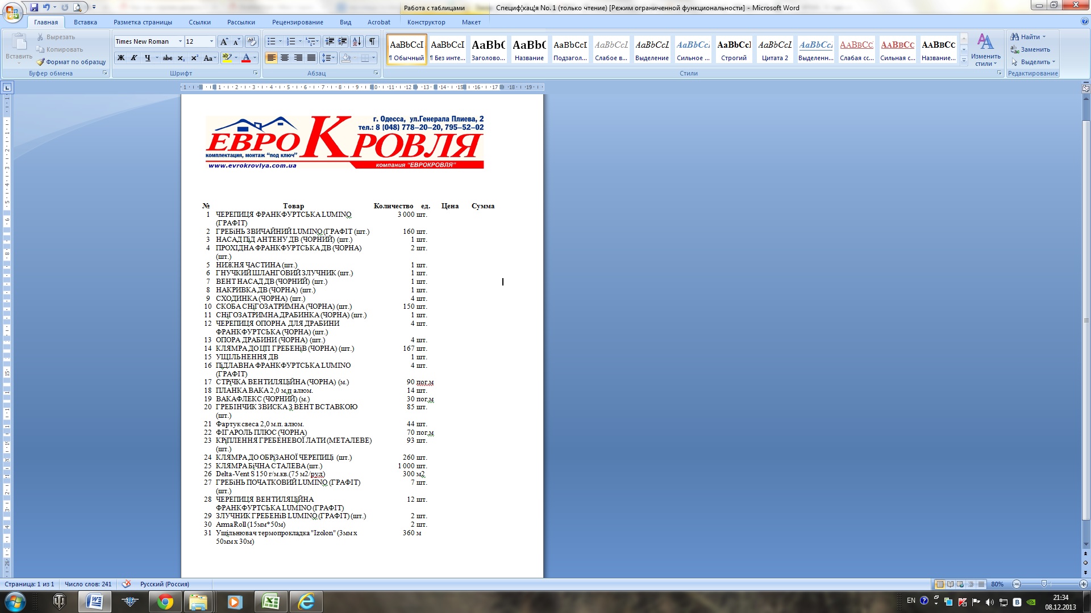Open the Рецензирование tab
The width and height of the screenshot is (1091, 613).
tap(297, 22)
